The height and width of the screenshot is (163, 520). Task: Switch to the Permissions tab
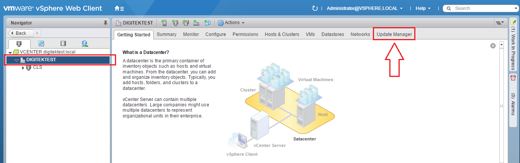[x=246, y=34]
